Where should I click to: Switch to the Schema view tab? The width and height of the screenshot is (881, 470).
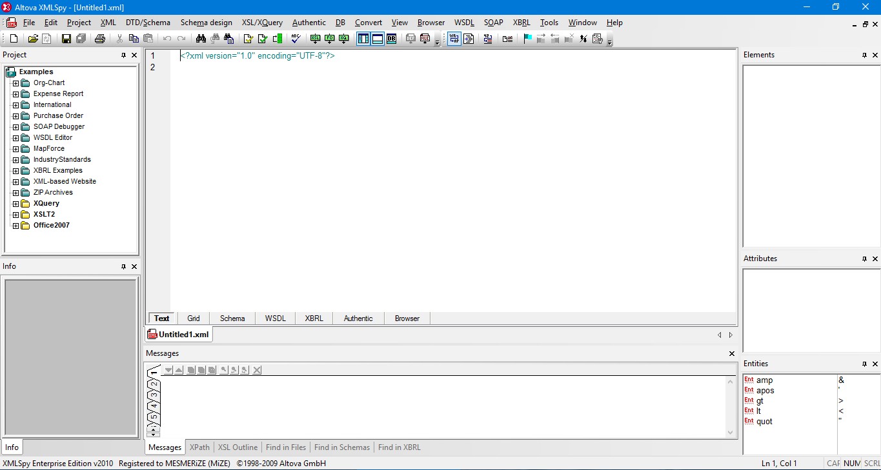coord(232,318)
